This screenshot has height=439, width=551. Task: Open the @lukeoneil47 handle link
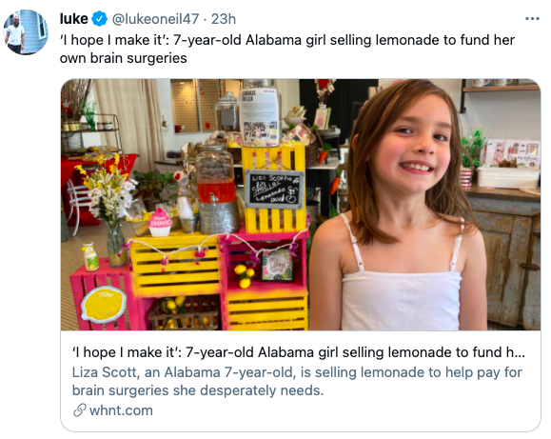pyautogui.click(x=155, y=19)
